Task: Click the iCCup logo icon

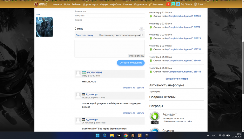Action: [x=36, y=4]
